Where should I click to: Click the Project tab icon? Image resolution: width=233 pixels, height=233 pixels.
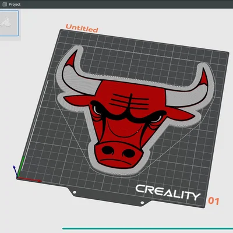[5, 4]
